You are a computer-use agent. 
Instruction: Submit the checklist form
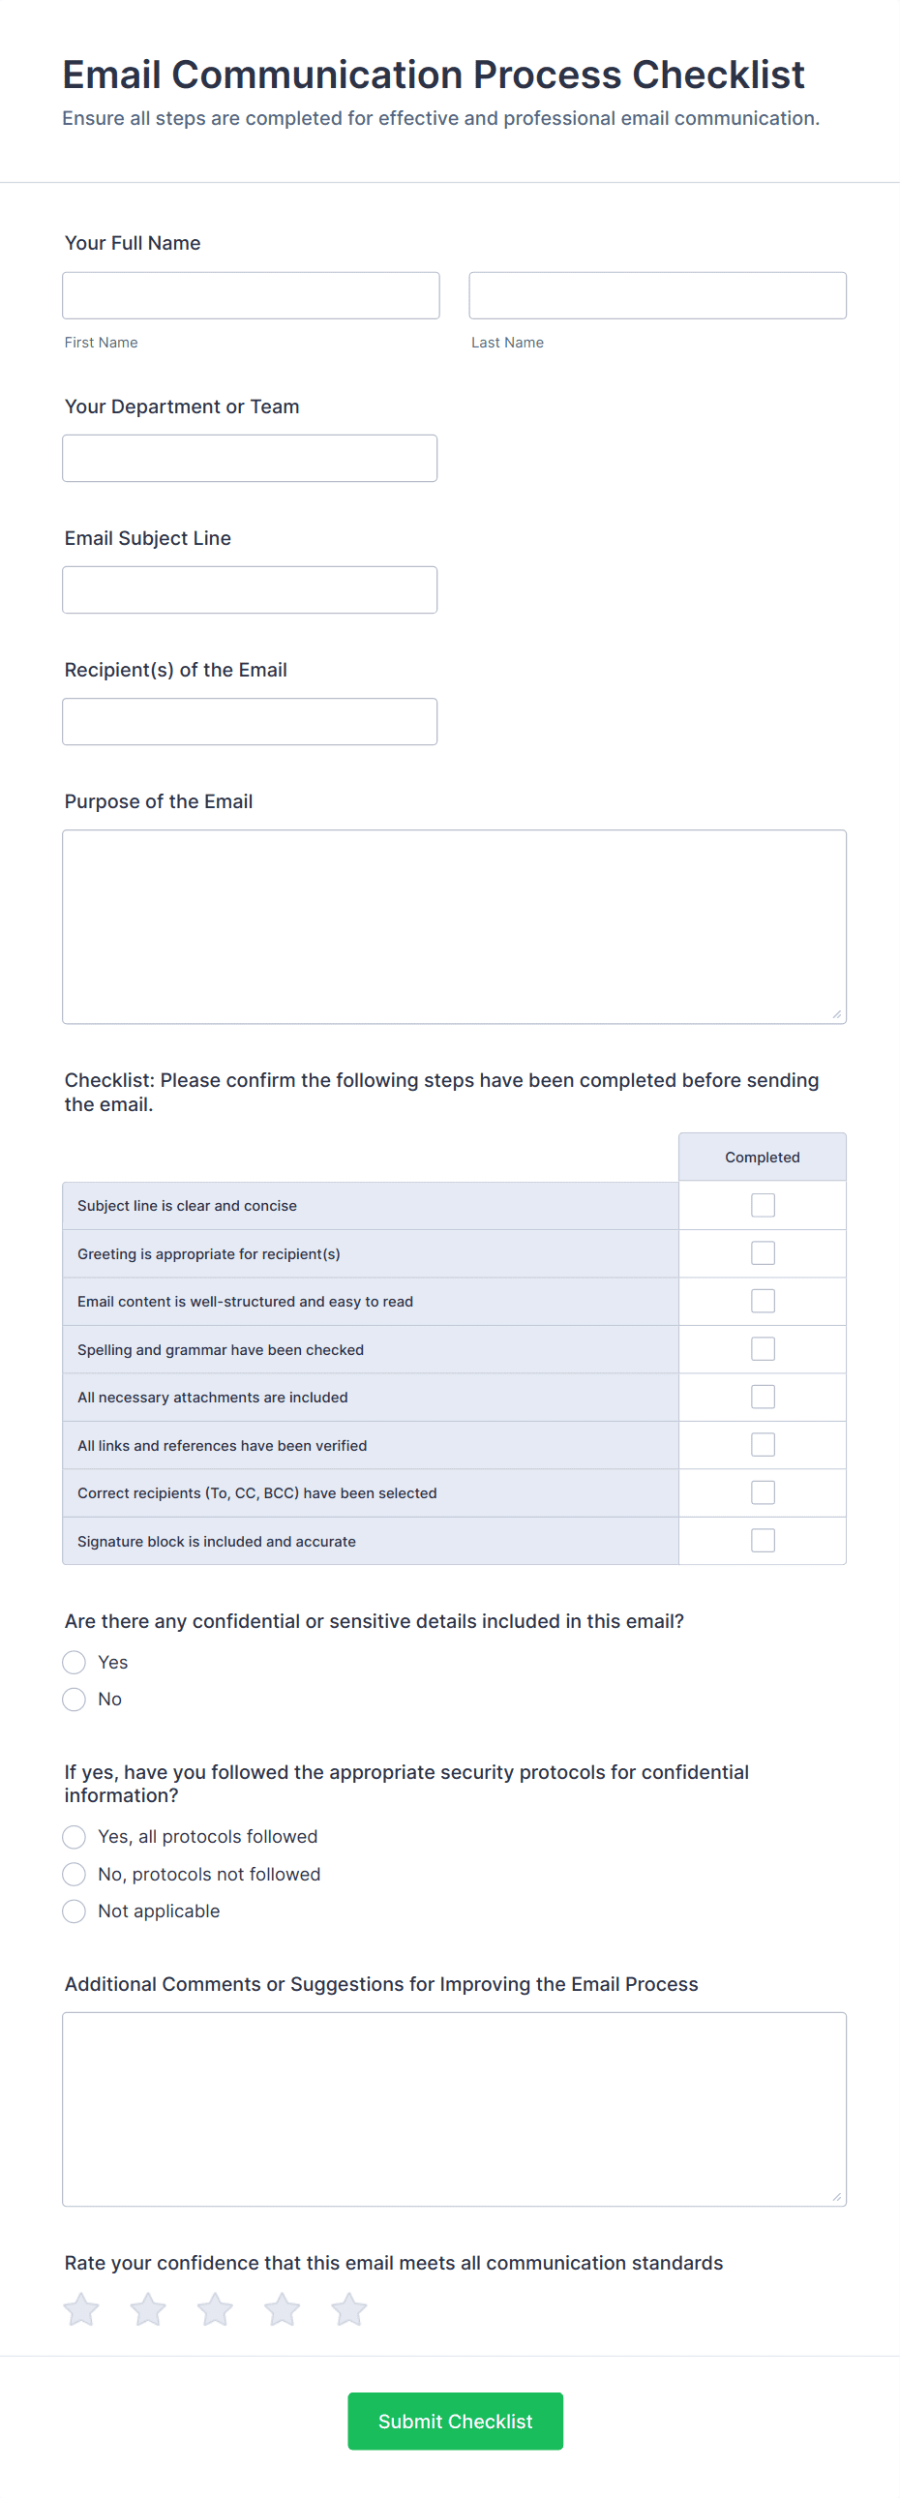(455, 2421)
